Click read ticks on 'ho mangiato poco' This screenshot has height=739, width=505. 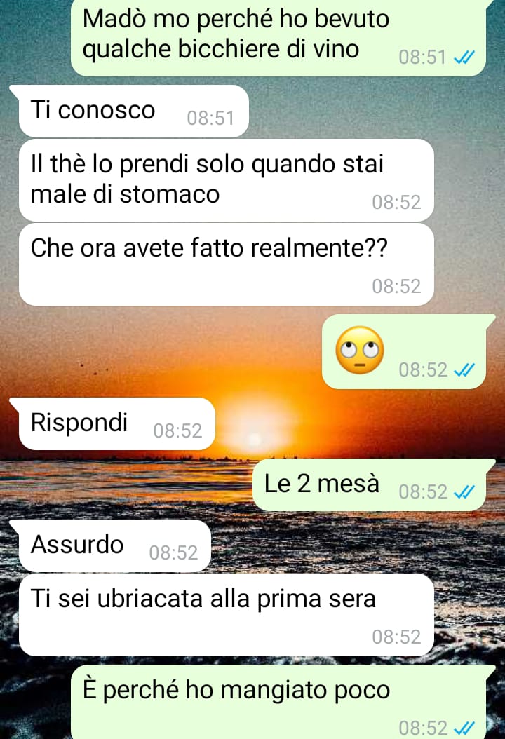click(464, 728)
